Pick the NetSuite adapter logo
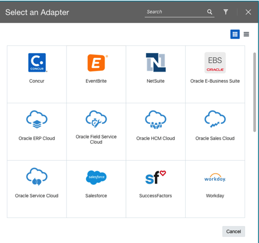The height and width of the screenshot is (243, 259). tap(155, 63)
